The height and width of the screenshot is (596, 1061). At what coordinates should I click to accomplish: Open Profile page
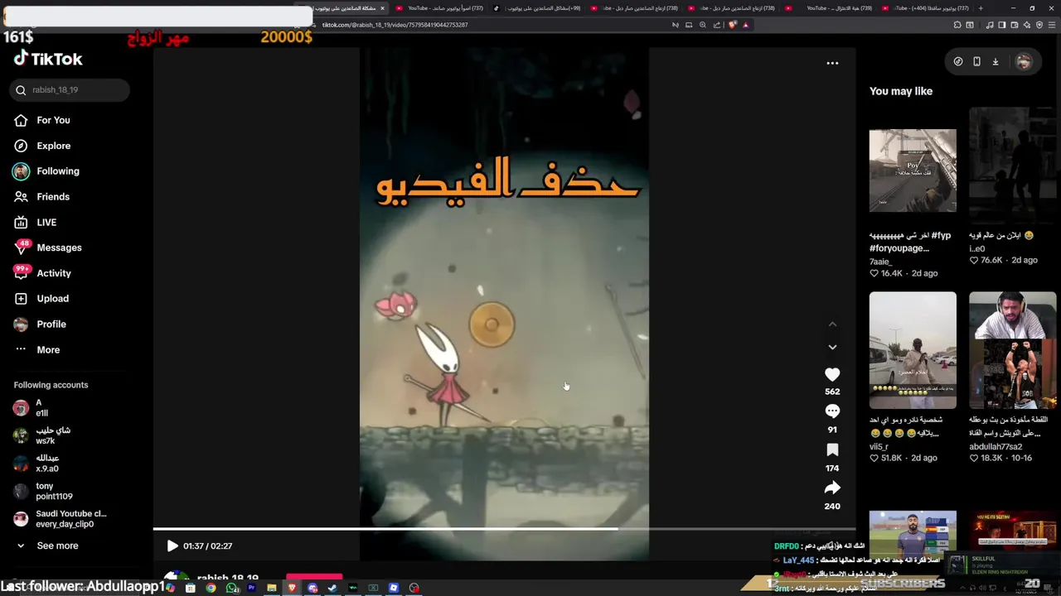click(x=51, y=324)
